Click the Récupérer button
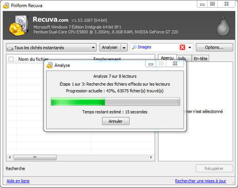The image size is (238, 188). tap(214, 169)
